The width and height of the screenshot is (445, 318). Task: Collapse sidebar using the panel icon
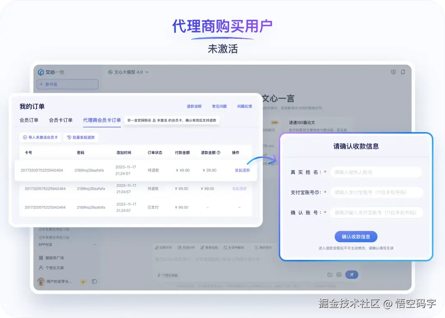[94, 281]
